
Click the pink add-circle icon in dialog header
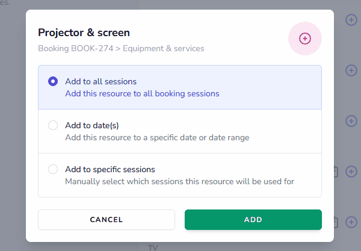pyautogui.click(x=305, y=39)
